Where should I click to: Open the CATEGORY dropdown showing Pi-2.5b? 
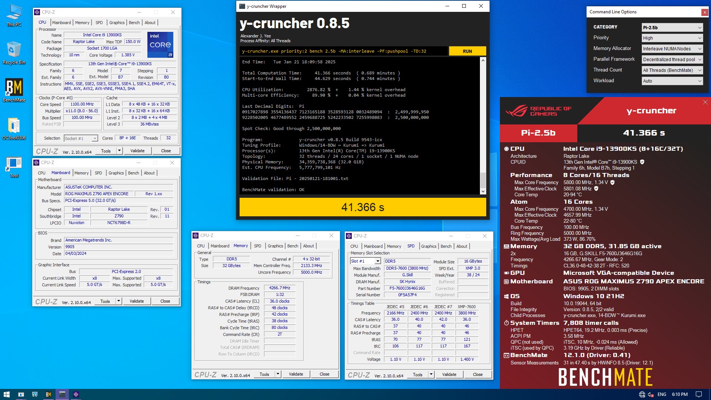pos(672,27)
